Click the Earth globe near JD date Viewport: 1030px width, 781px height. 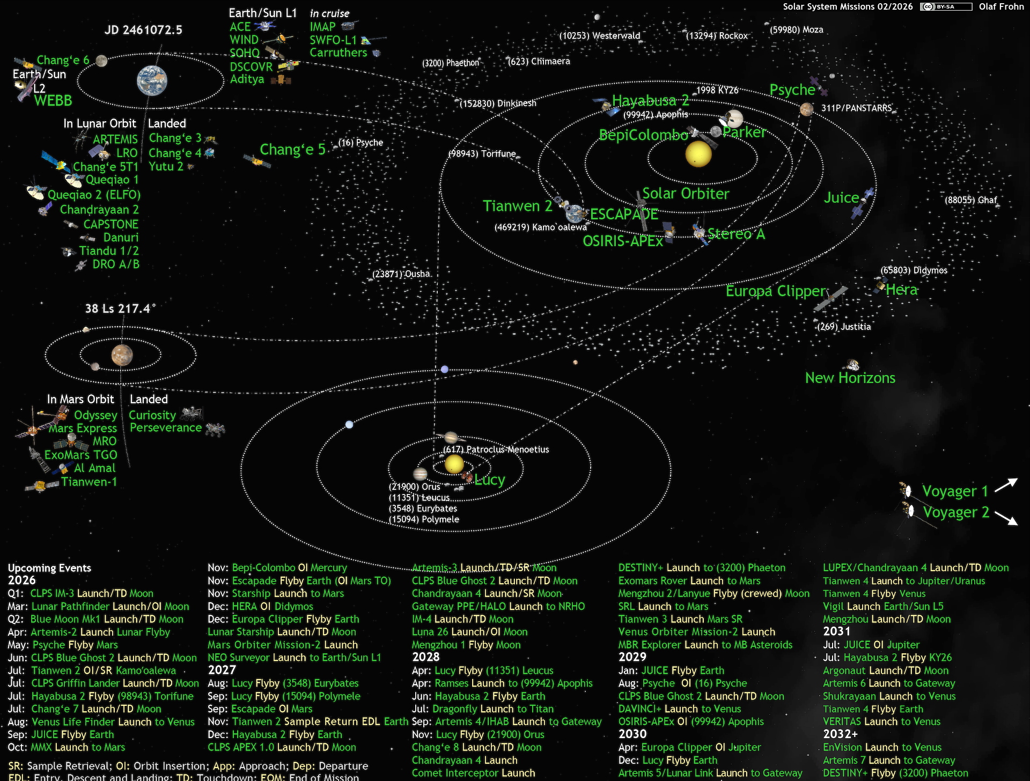[152, 80]
